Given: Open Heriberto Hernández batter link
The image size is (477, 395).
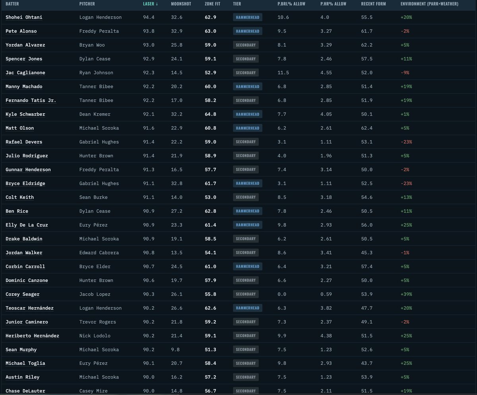Looking at the screenshot, I should click(x=33, y=336).
